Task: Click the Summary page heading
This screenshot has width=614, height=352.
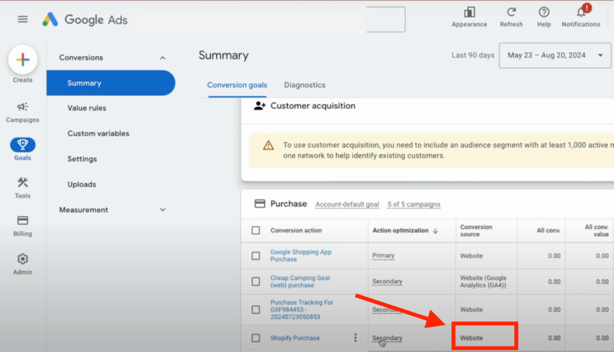Action: [224, 56]
